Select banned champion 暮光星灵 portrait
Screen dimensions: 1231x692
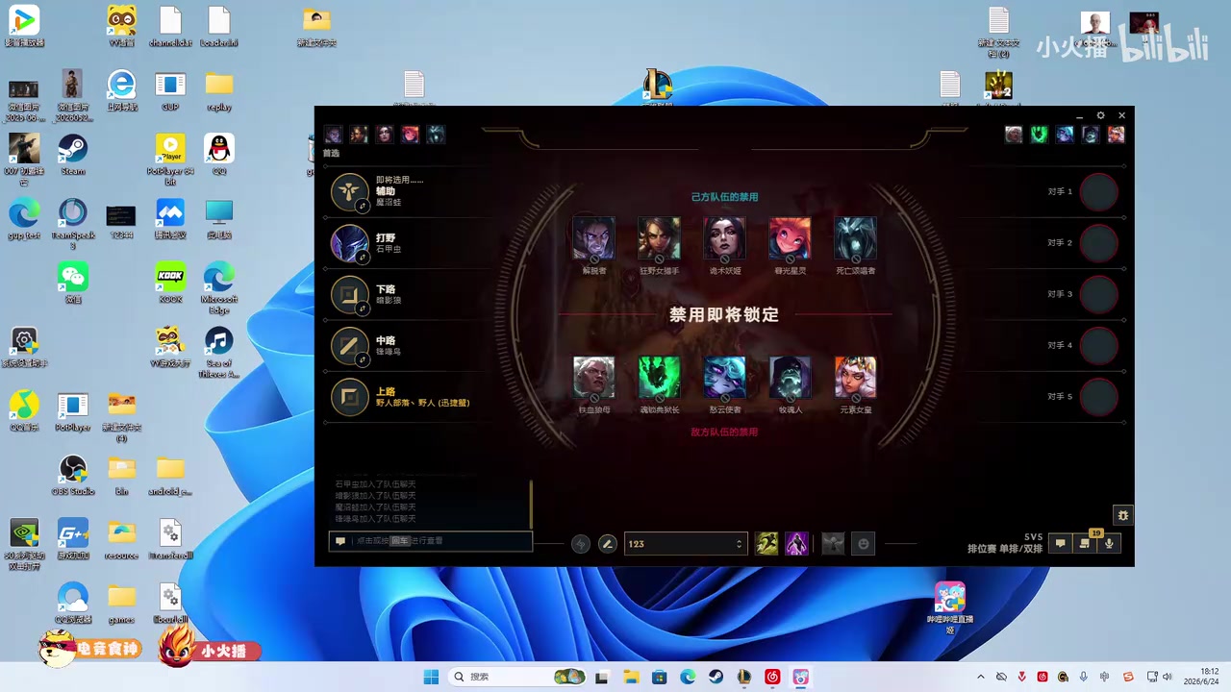point(790,237)
